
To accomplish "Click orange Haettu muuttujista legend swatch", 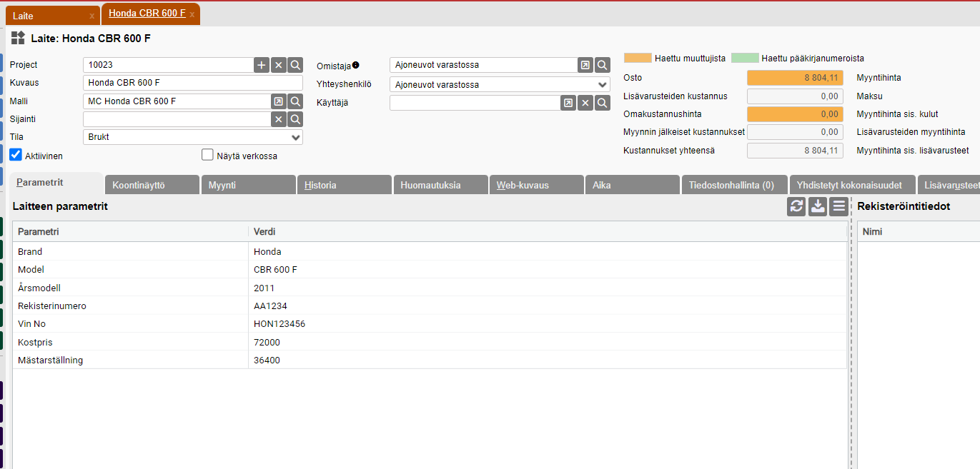I will pos(638,58).
